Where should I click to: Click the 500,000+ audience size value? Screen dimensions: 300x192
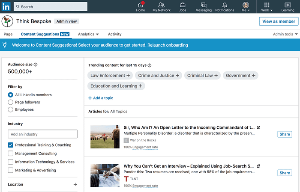coord(20,71)
